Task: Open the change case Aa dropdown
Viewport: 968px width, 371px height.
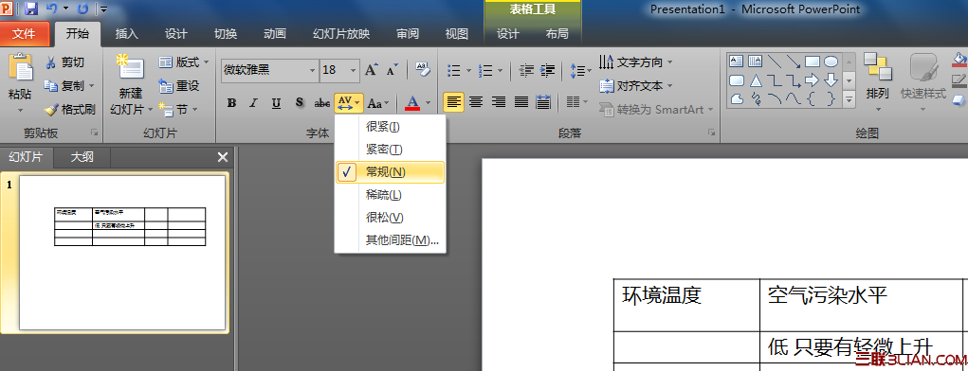Action: coord(378,103)
